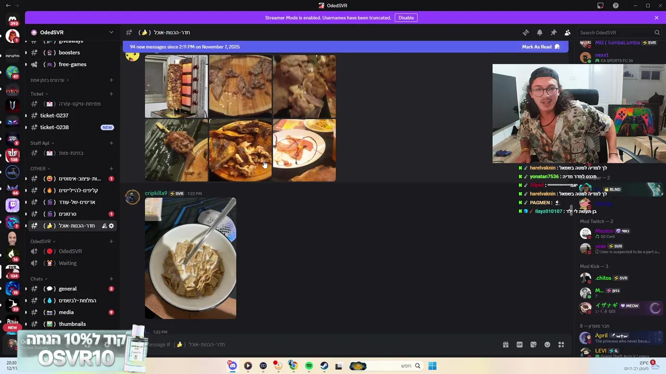Collapse the OdedSVR voice category
Image resolution: width=666 pixels, height=374 pixels.
click(43, 242)
